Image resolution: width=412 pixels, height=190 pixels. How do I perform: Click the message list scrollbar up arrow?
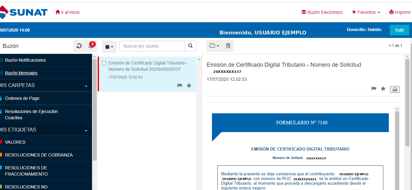(x=198, y=59)
